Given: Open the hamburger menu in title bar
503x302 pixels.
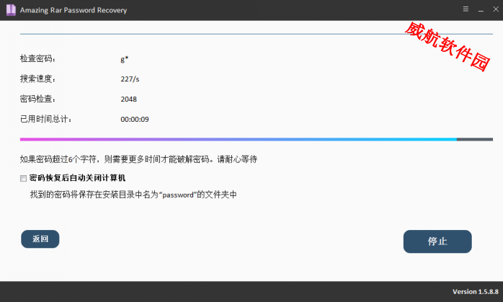Looking at the screenshot, I should pos(466,9).
